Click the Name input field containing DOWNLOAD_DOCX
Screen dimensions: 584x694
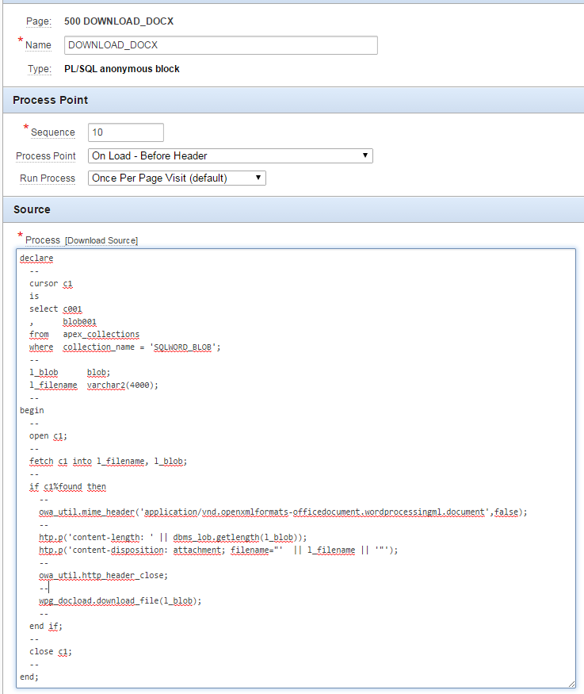click(220, 45)
